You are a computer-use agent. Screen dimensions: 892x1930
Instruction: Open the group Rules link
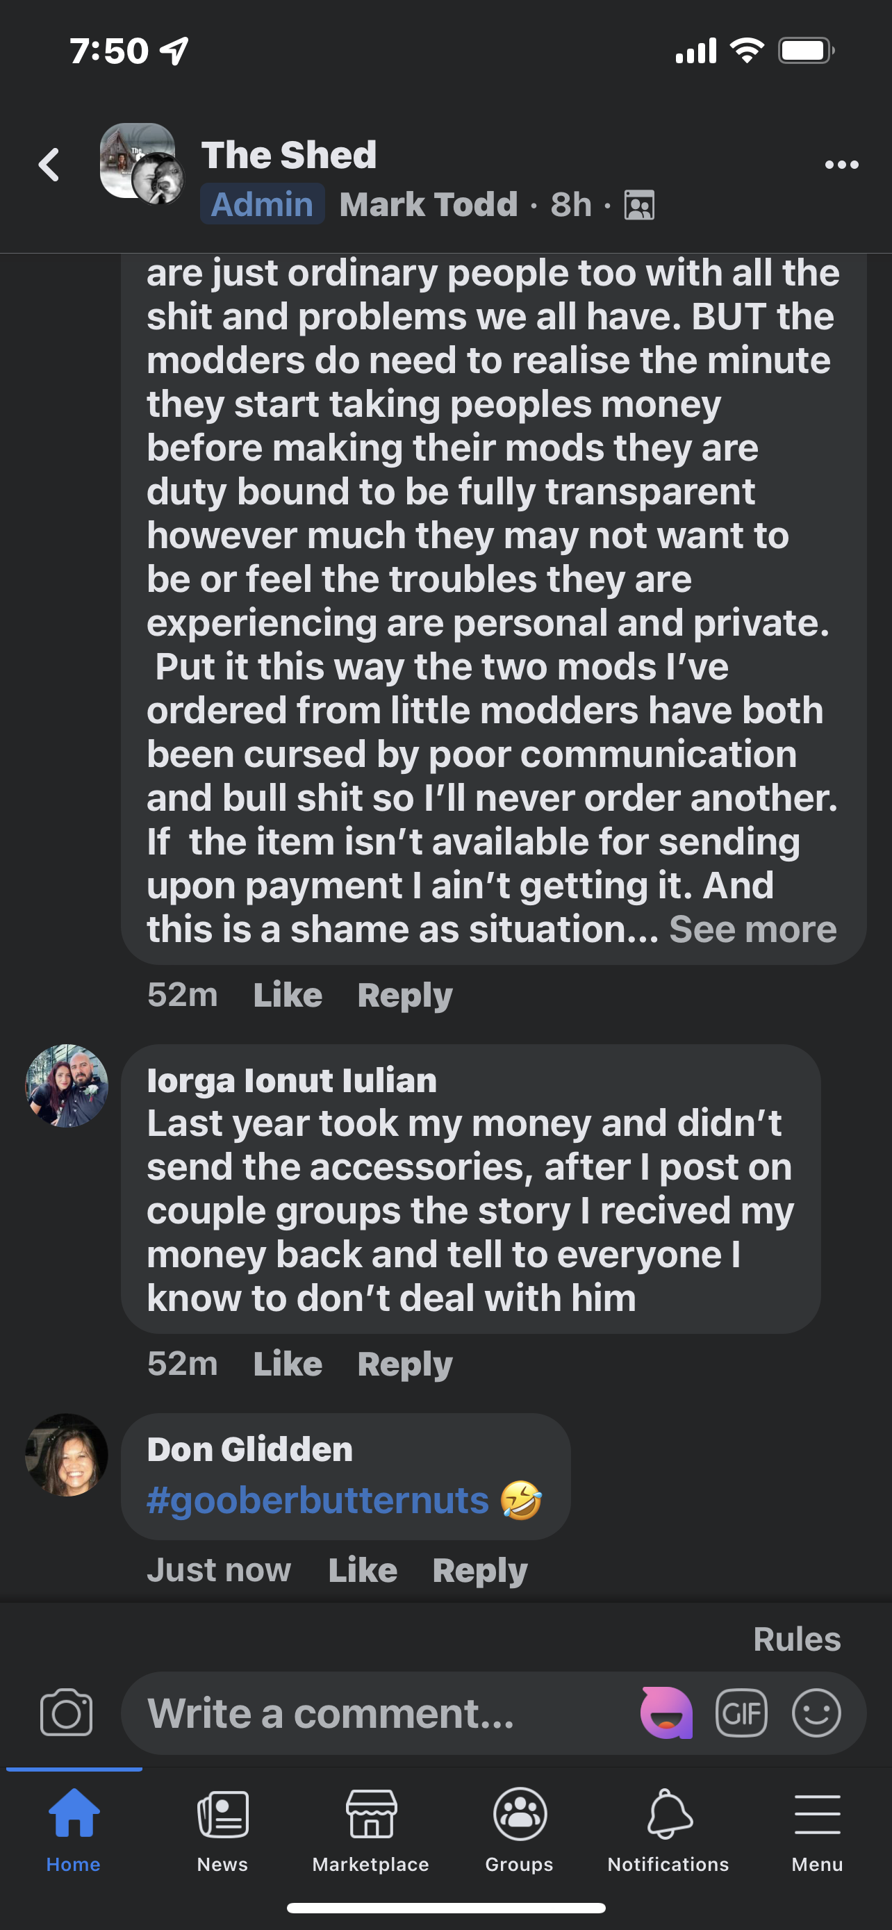tap(796, 1640)
